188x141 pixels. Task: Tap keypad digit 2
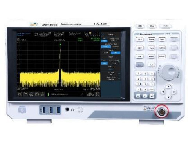pos(145,84)
